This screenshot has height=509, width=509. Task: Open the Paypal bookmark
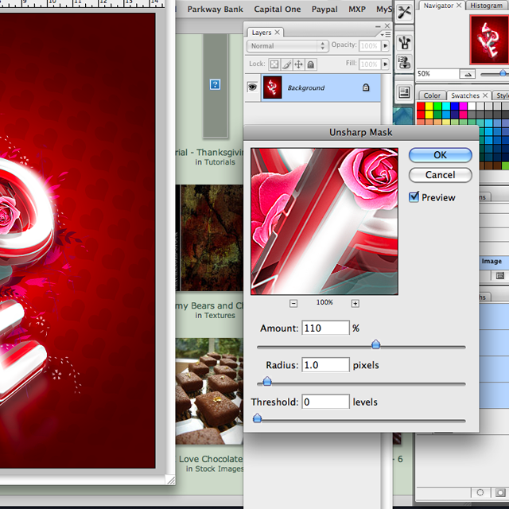point(324,10)
